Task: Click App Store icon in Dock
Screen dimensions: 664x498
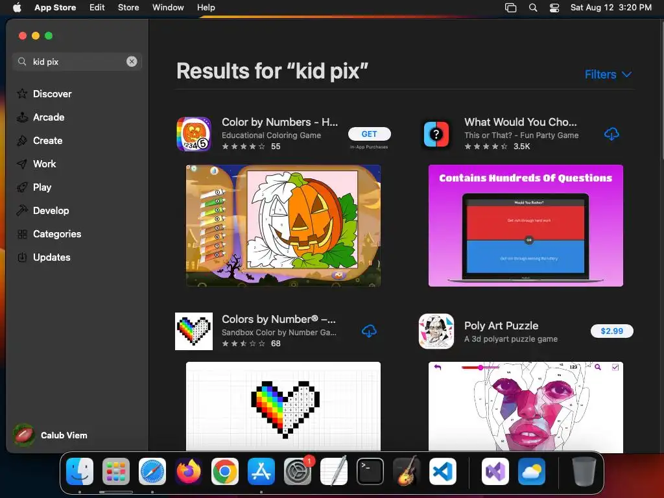Action: click(x=261, y=471)
